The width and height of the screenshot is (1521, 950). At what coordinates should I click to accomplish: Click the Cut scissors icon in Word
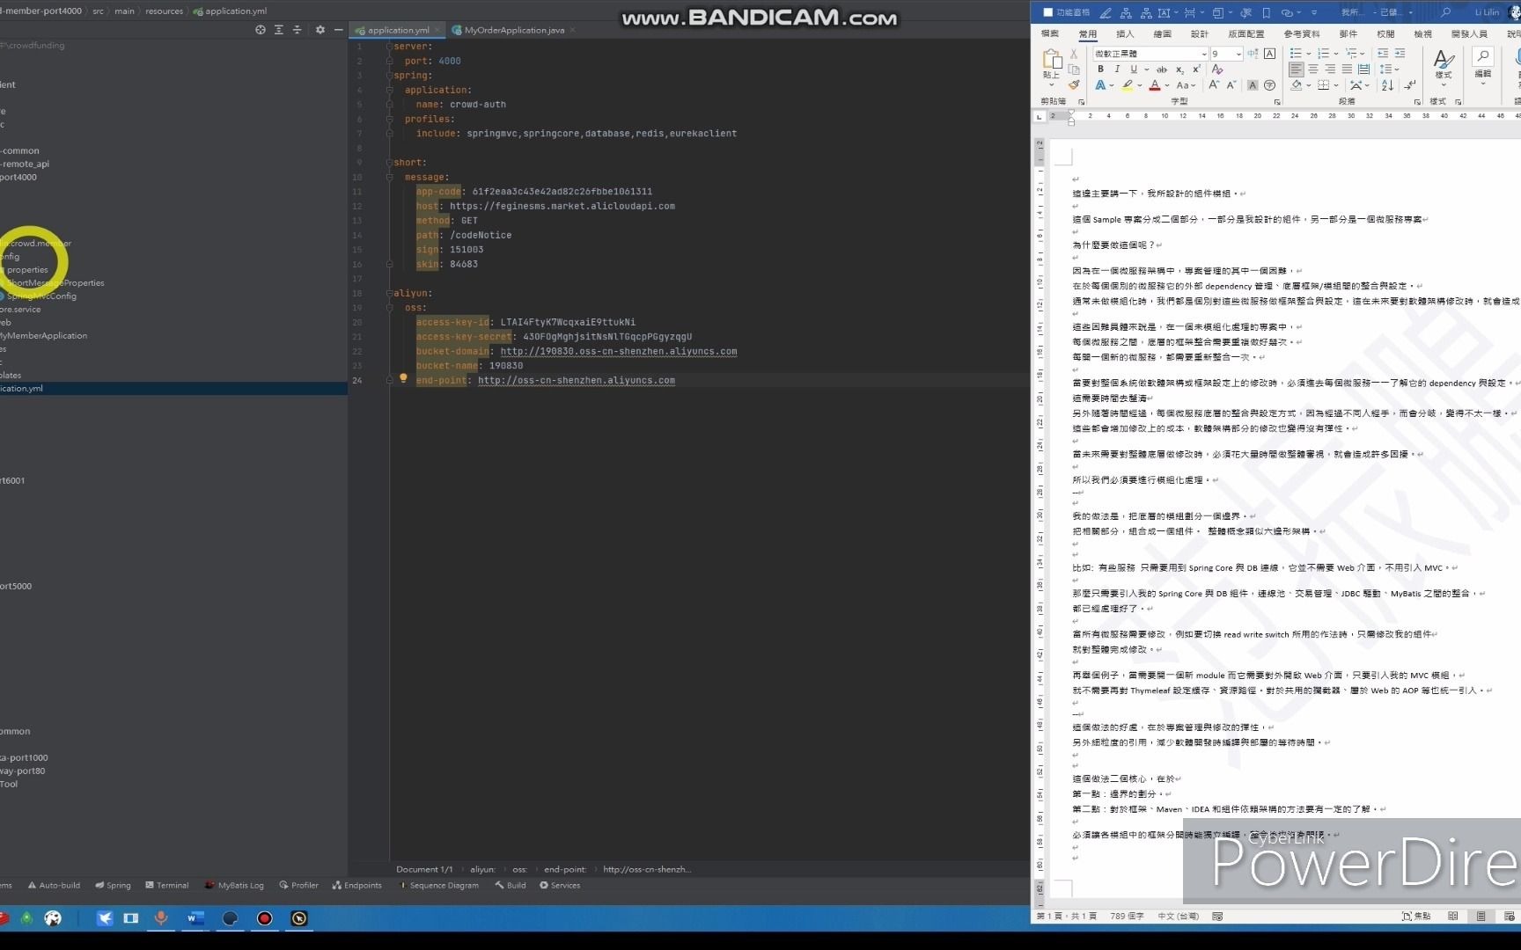point(1074,54)
